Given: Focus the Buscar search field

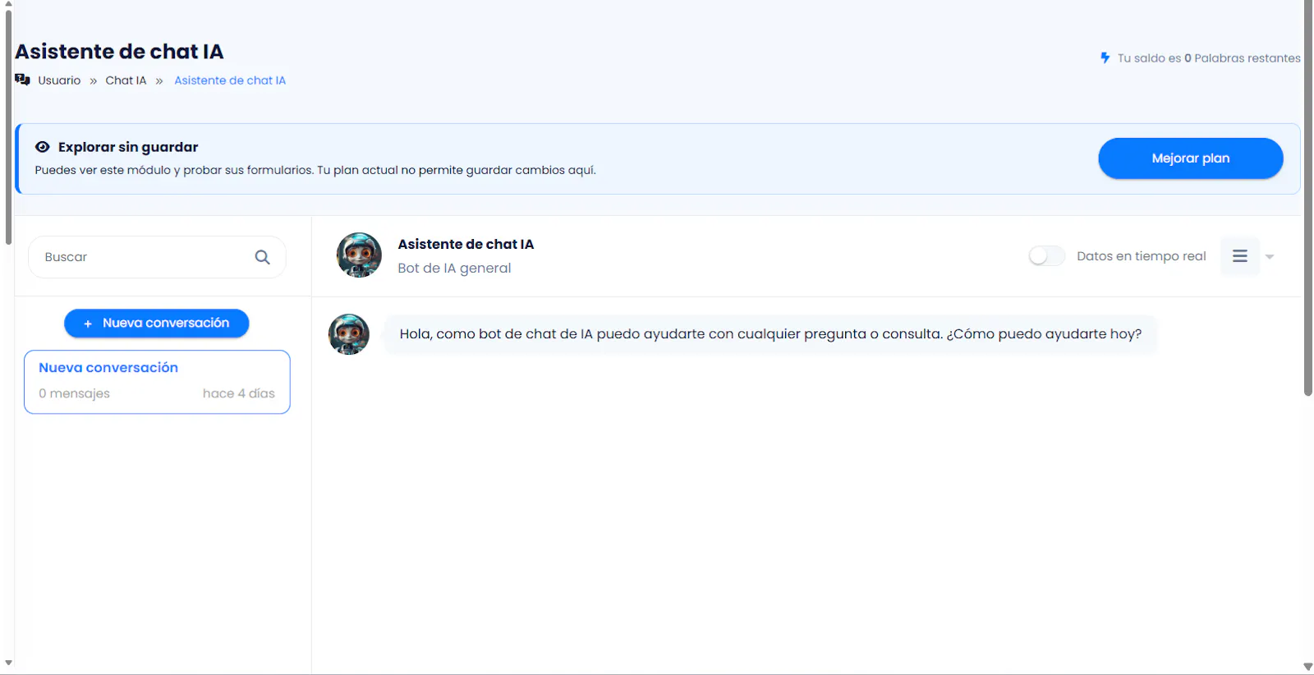Looking at the screenshot, I should [x=157, y=257].
